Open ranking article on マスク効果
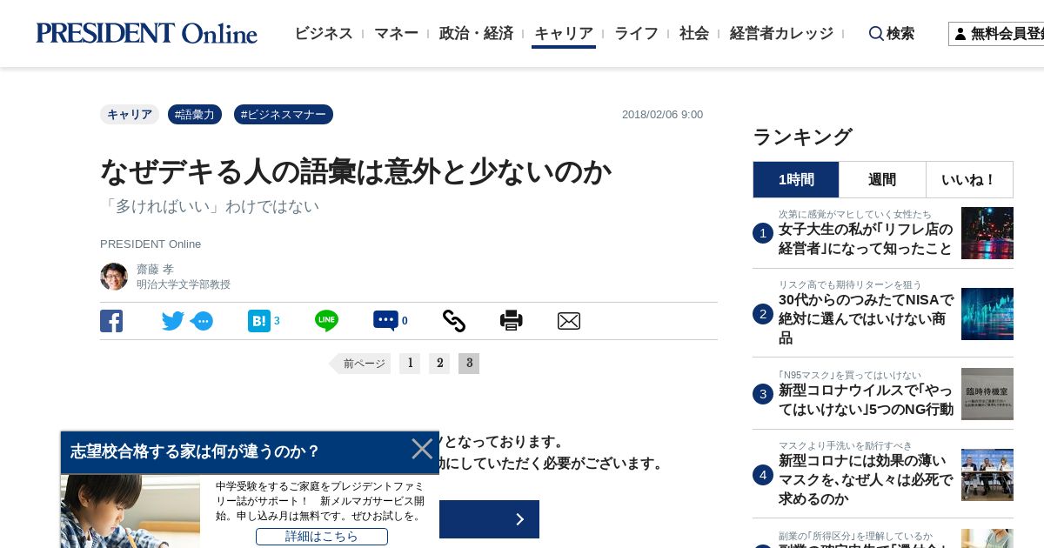1044x548 pixels. coord(866,480)
